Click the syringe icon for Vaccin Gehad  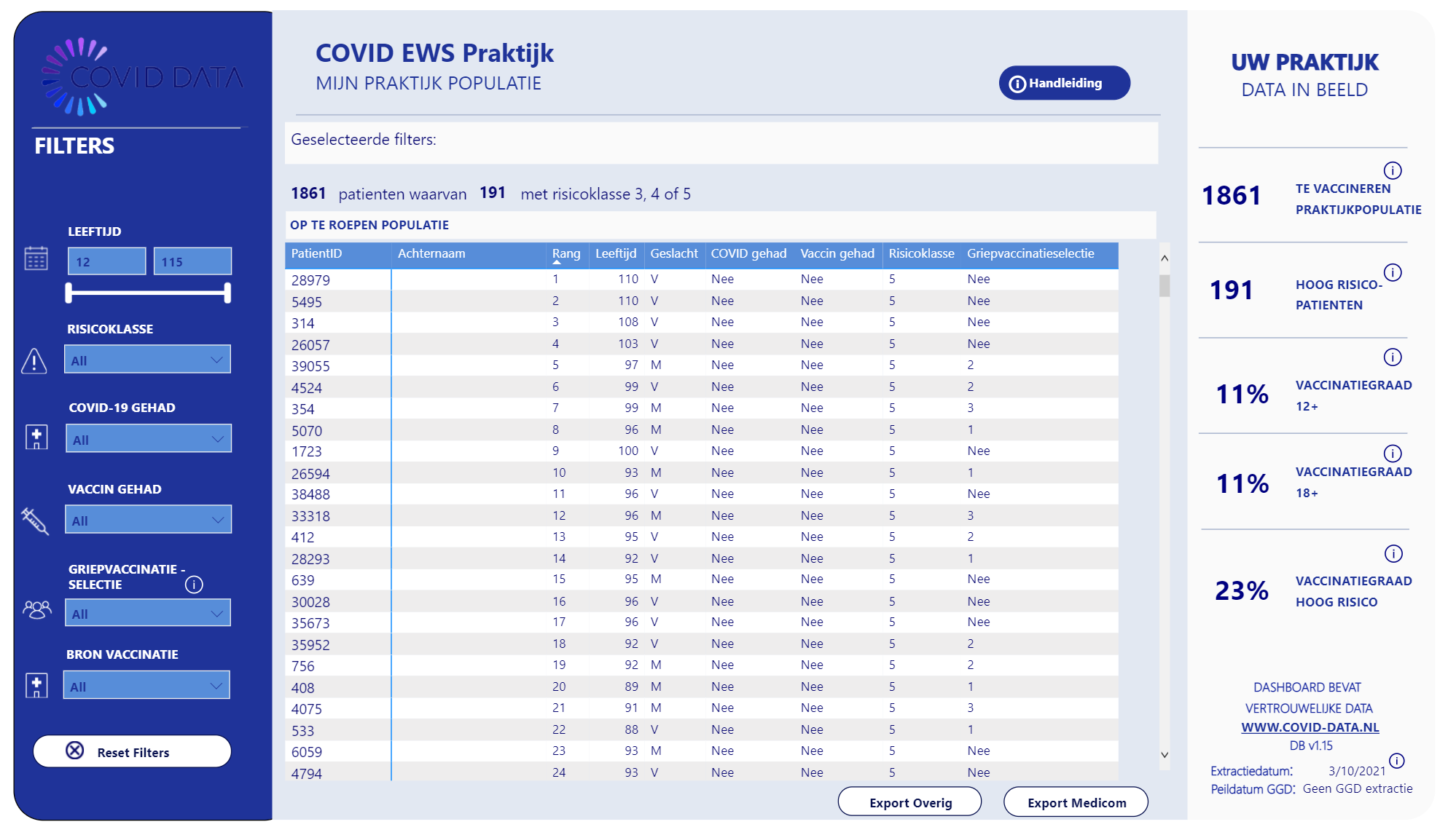(34, 521)
